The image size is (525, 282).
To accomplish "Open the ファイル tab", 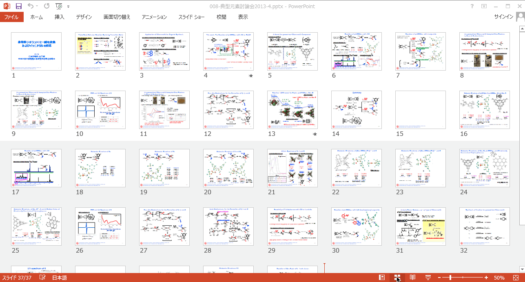I will point(11,17).
